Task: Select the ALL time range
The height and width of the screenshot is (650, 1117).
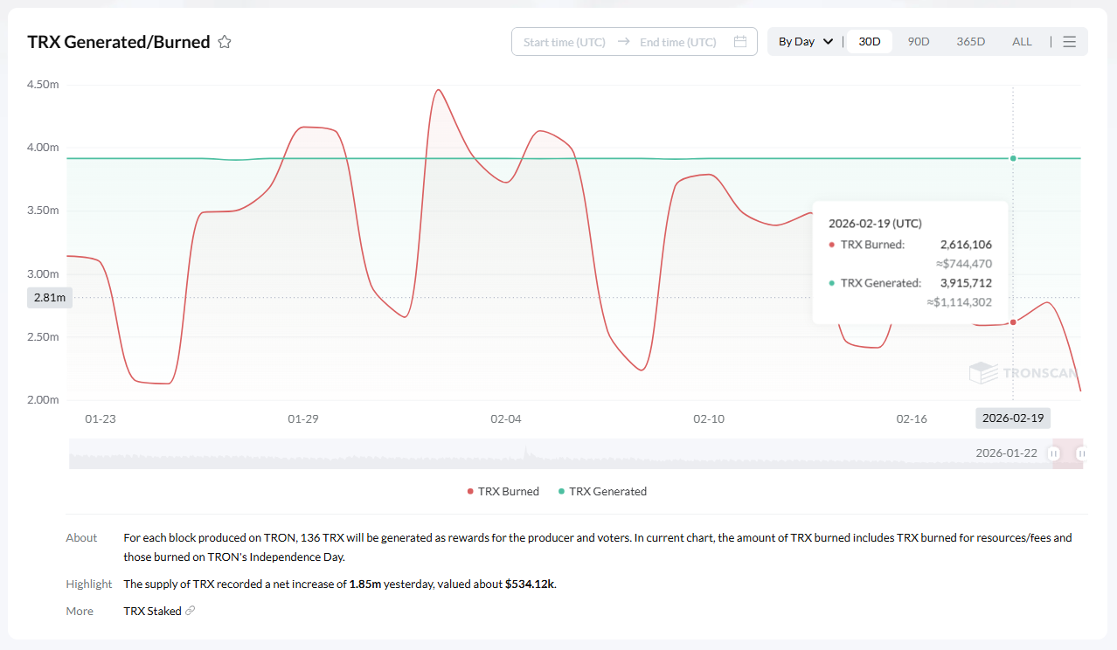Action: coord(1022,42)
